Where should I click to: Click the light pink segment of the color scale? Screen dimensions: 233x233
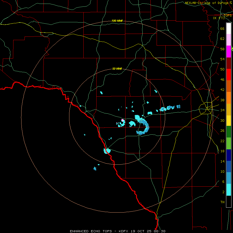click(229, 40)
